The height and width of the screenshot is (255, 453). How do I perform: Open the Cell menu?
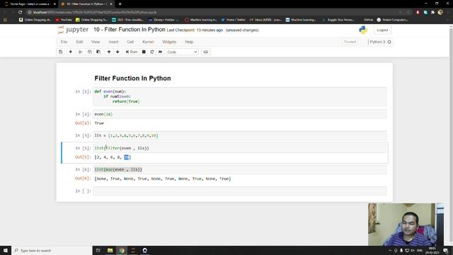(x=130, y=42)
